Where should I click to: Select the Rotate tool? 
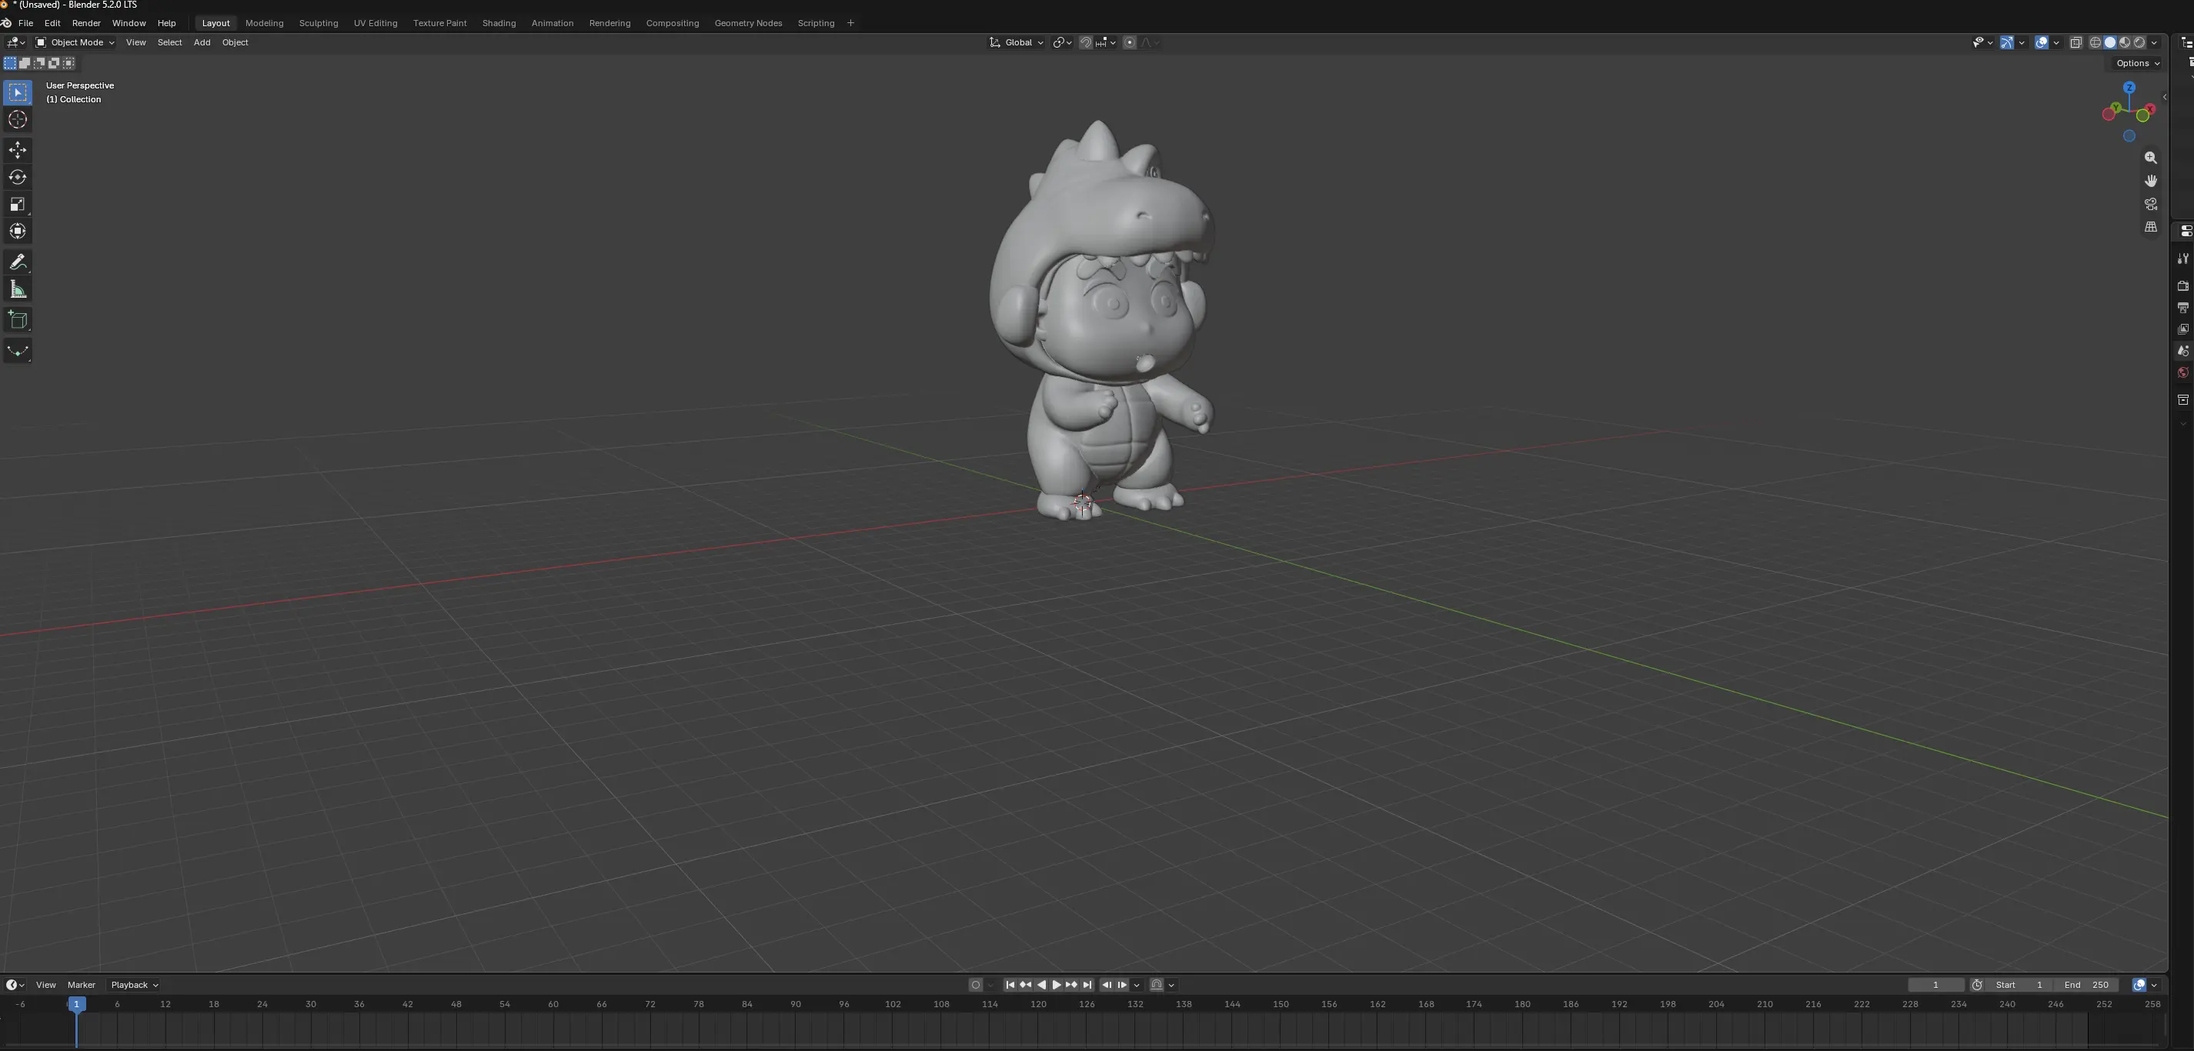point(18,177)
